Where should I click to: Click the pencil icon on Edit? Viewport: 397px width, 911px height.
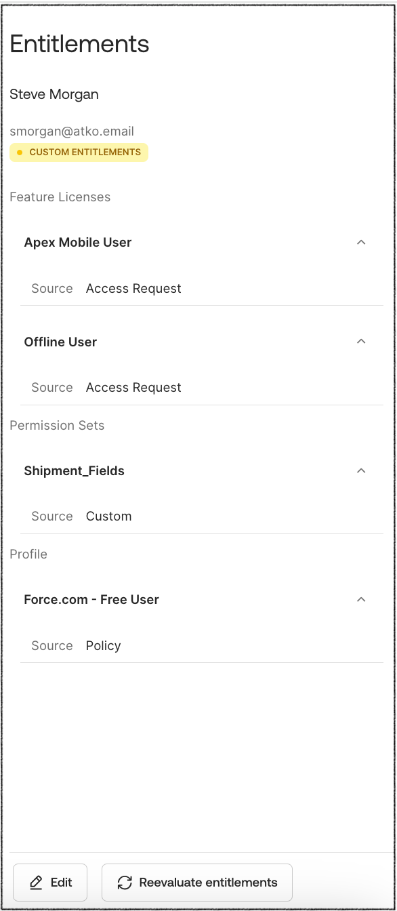point(36,883)
